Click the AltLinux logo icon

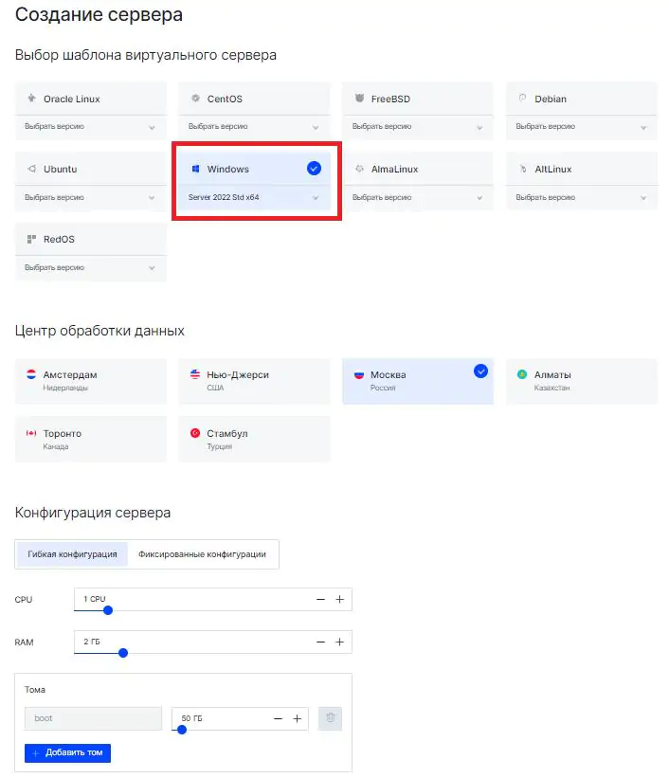(x=522, y=169)
